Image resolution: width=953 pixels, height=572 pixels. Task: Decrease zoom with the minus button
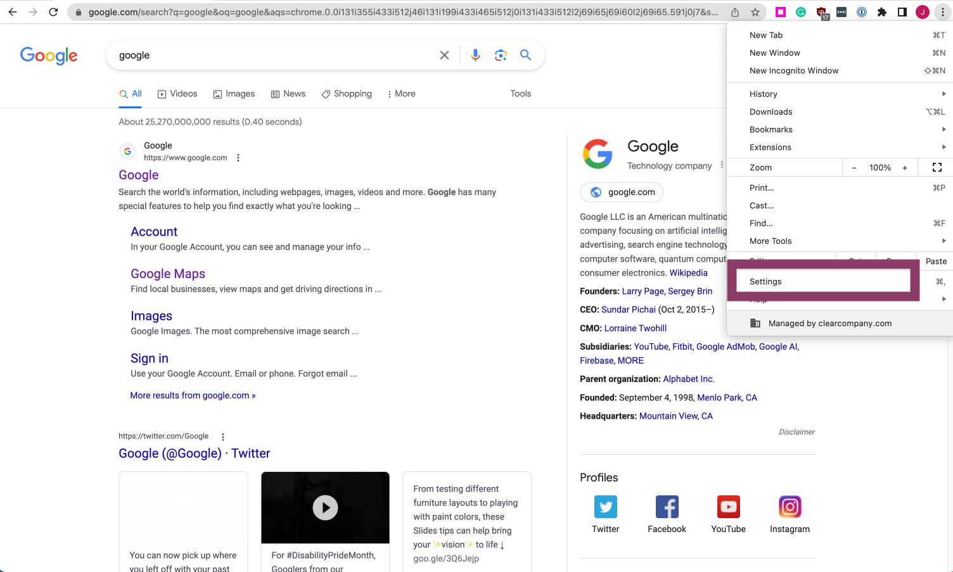coord(854,168)
